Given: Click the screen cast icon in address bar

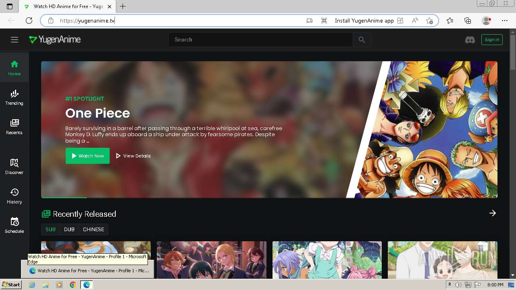Looking at the screenshot, I should coord(310,21).
